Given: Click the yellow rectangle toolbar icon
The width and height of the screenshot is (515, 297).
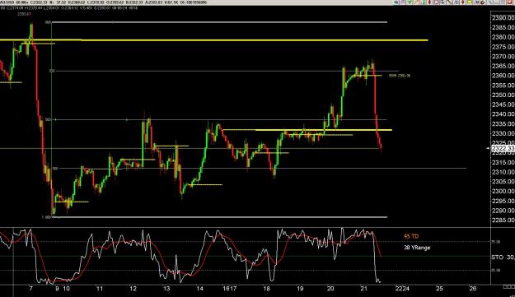Looking at the screenshot, I should coord(470,2).
